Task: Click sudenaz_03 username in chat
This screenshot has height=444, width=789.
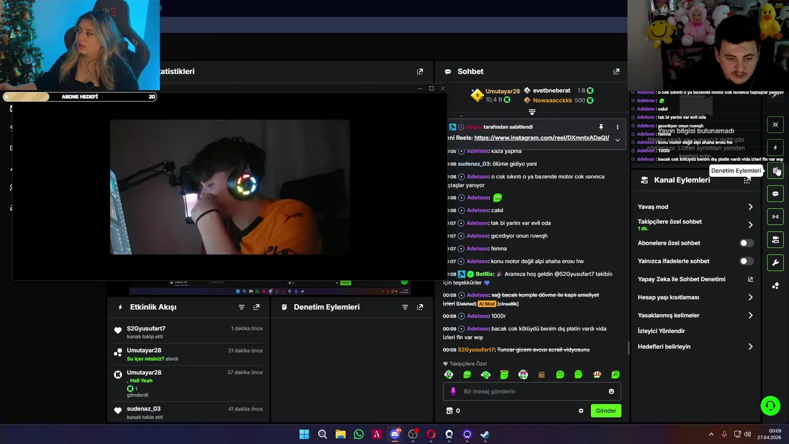Action: [x=473, y=164]
